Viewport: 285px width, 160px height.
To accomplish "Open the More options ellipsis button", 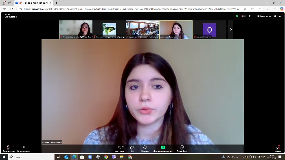I will pyautogui.click(x=182, y=147).
